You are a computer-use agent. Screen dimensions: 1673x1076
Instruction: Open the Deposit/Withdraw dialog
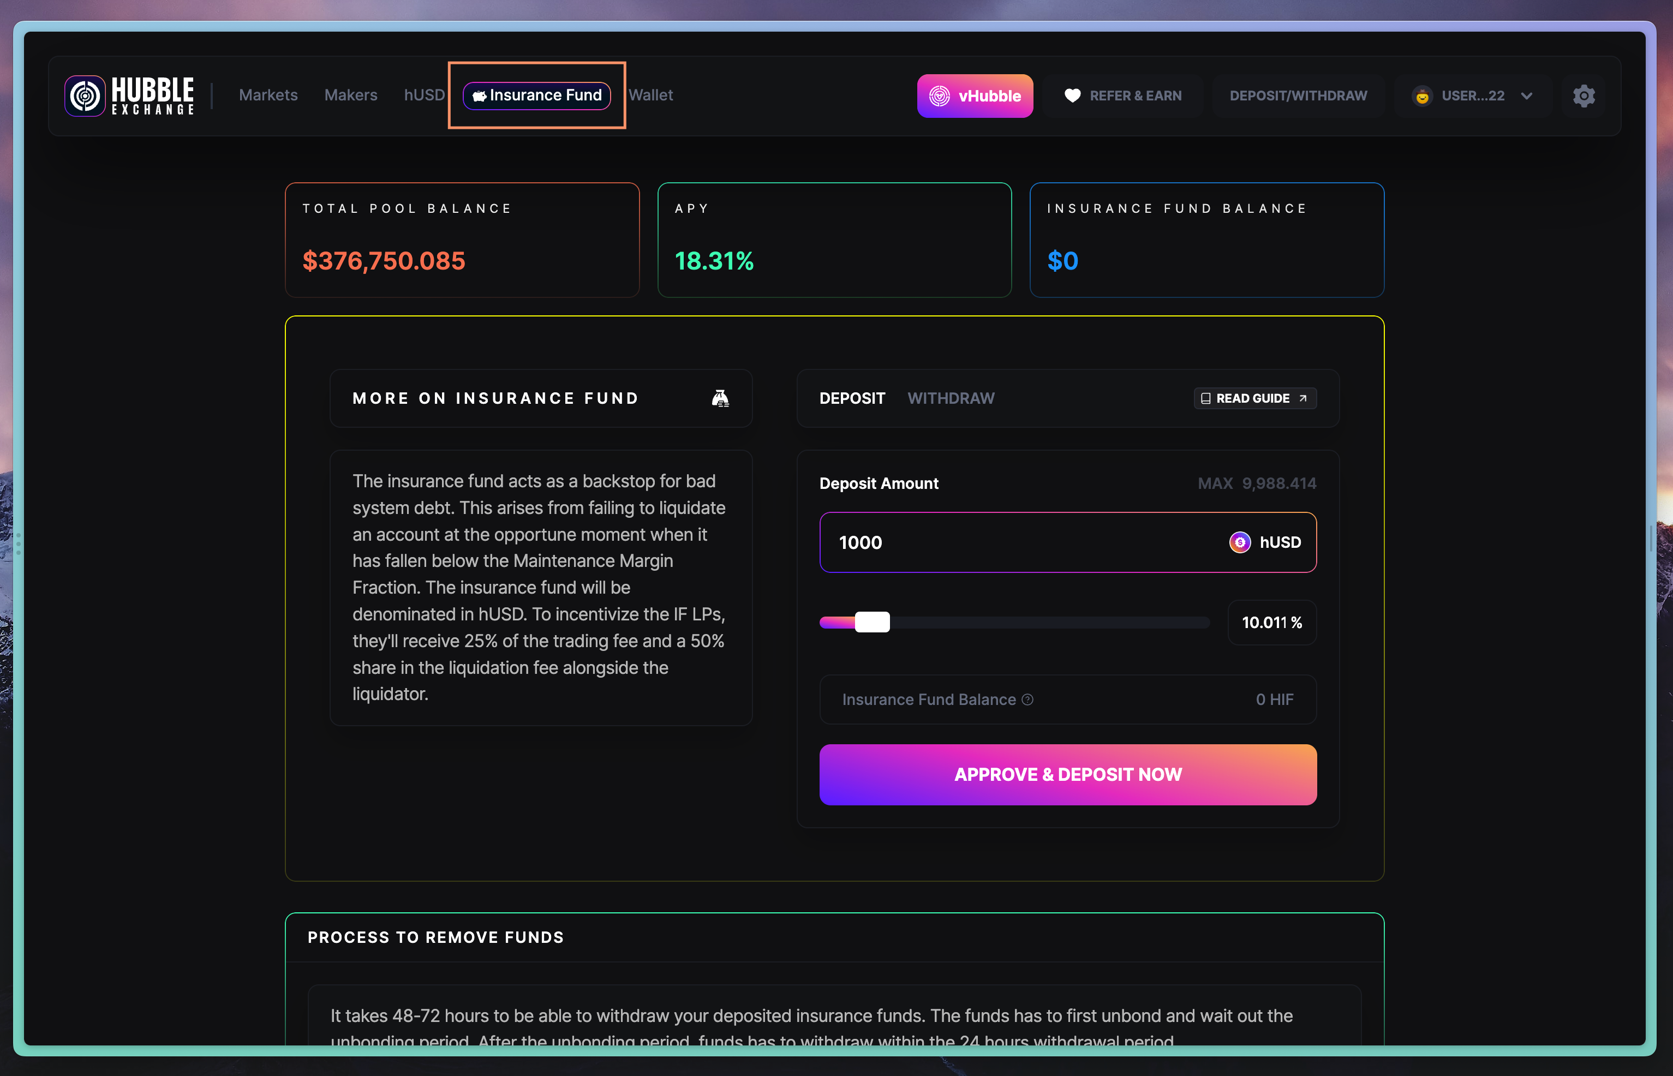1298,95
